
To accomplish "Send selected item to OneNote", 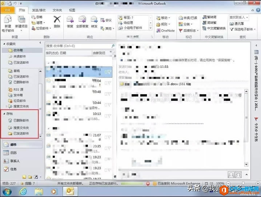I will [x=165, y=31].
